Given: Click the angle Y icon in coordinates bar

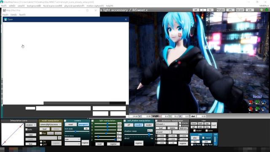Looking at the screenshot, I should [x=170, y=117].
